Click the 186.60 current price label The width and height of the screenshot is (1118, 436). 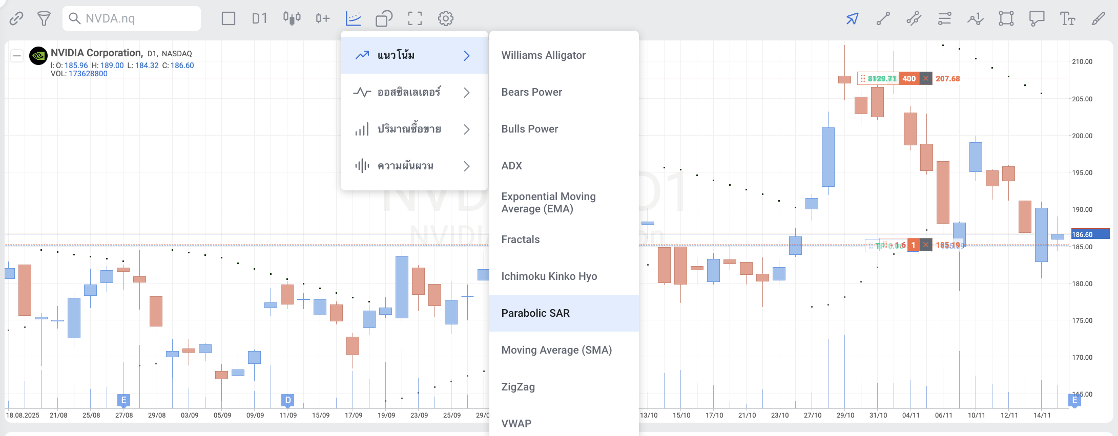click(x=1090, y=234)
